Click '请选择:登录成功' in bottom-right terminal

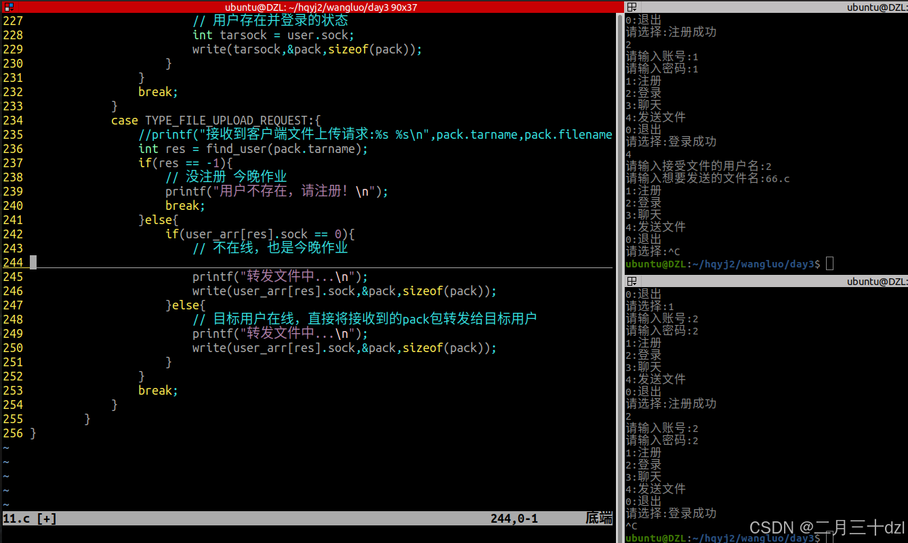click(x=671, y=514)
